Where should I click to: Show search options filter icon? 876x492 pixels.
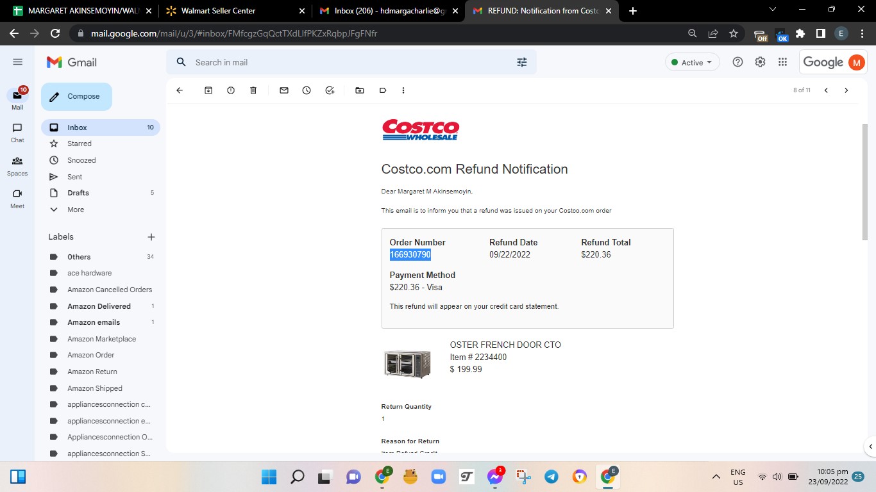[522, 62]
